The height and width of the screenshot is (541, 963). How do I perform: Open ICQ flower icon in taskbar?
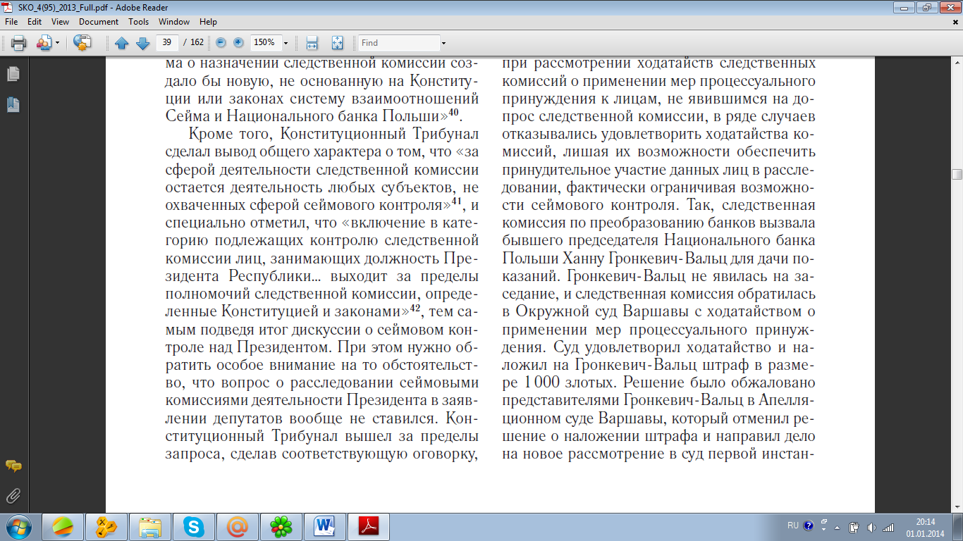281,527
